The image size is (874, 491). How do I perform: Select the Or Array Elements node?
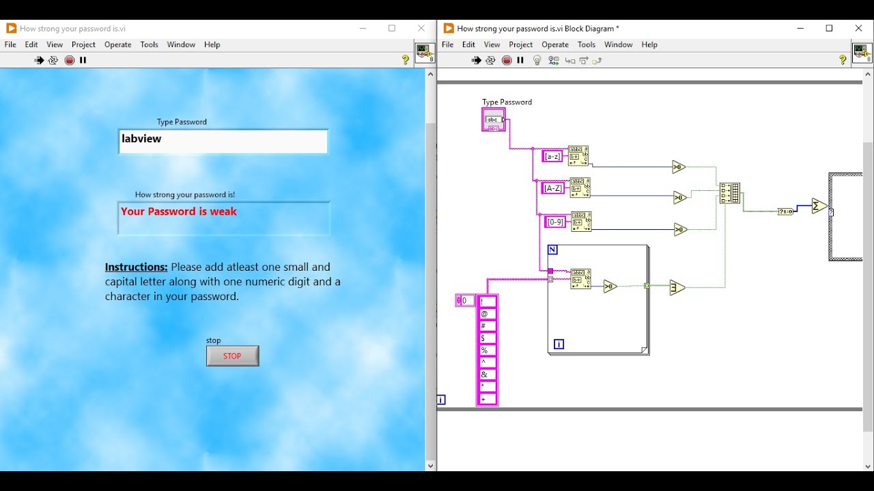coord(677,288)
